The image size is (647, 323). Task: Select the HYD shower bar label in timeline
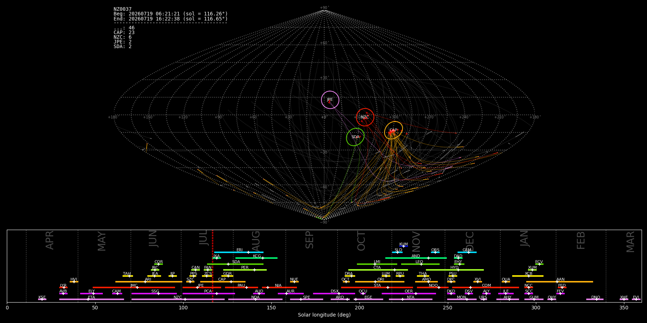(x=454, y=268)
